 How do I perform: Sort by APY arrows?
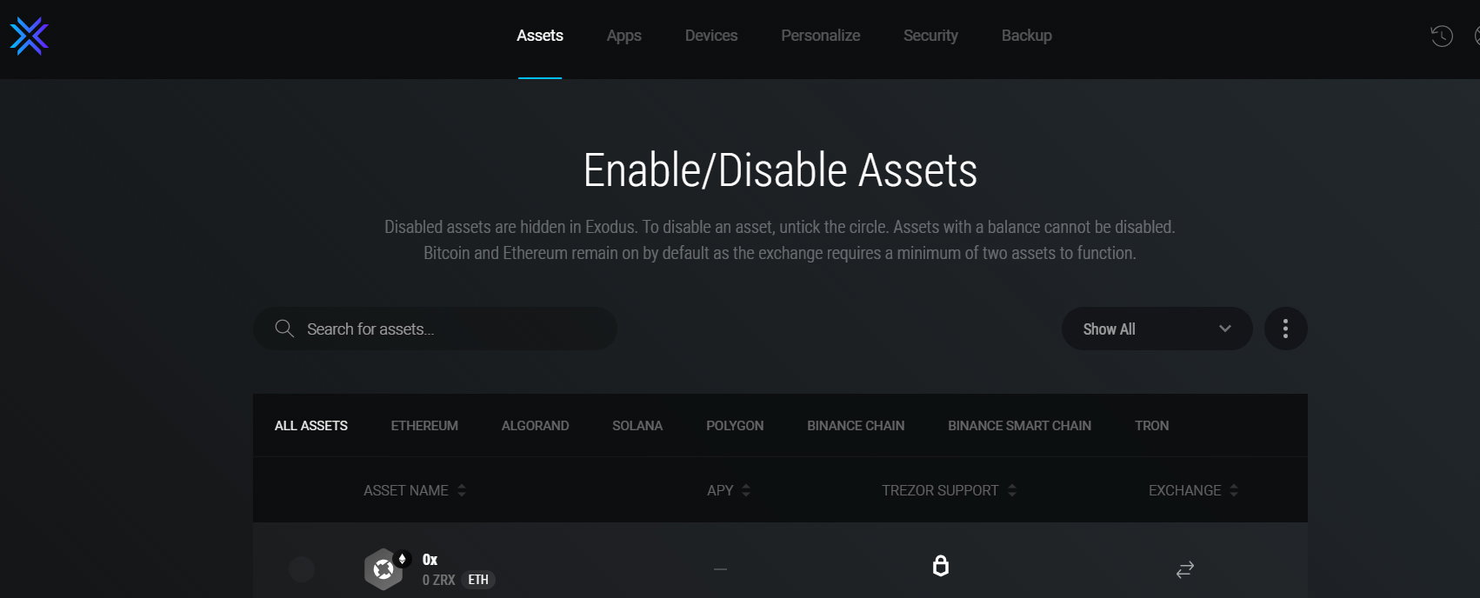click(x=746, y=490)
